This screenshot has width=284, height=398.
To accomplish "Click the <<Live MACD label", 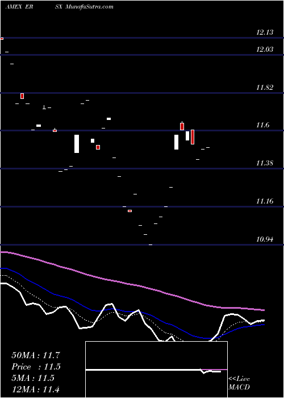I will (239, 383).
